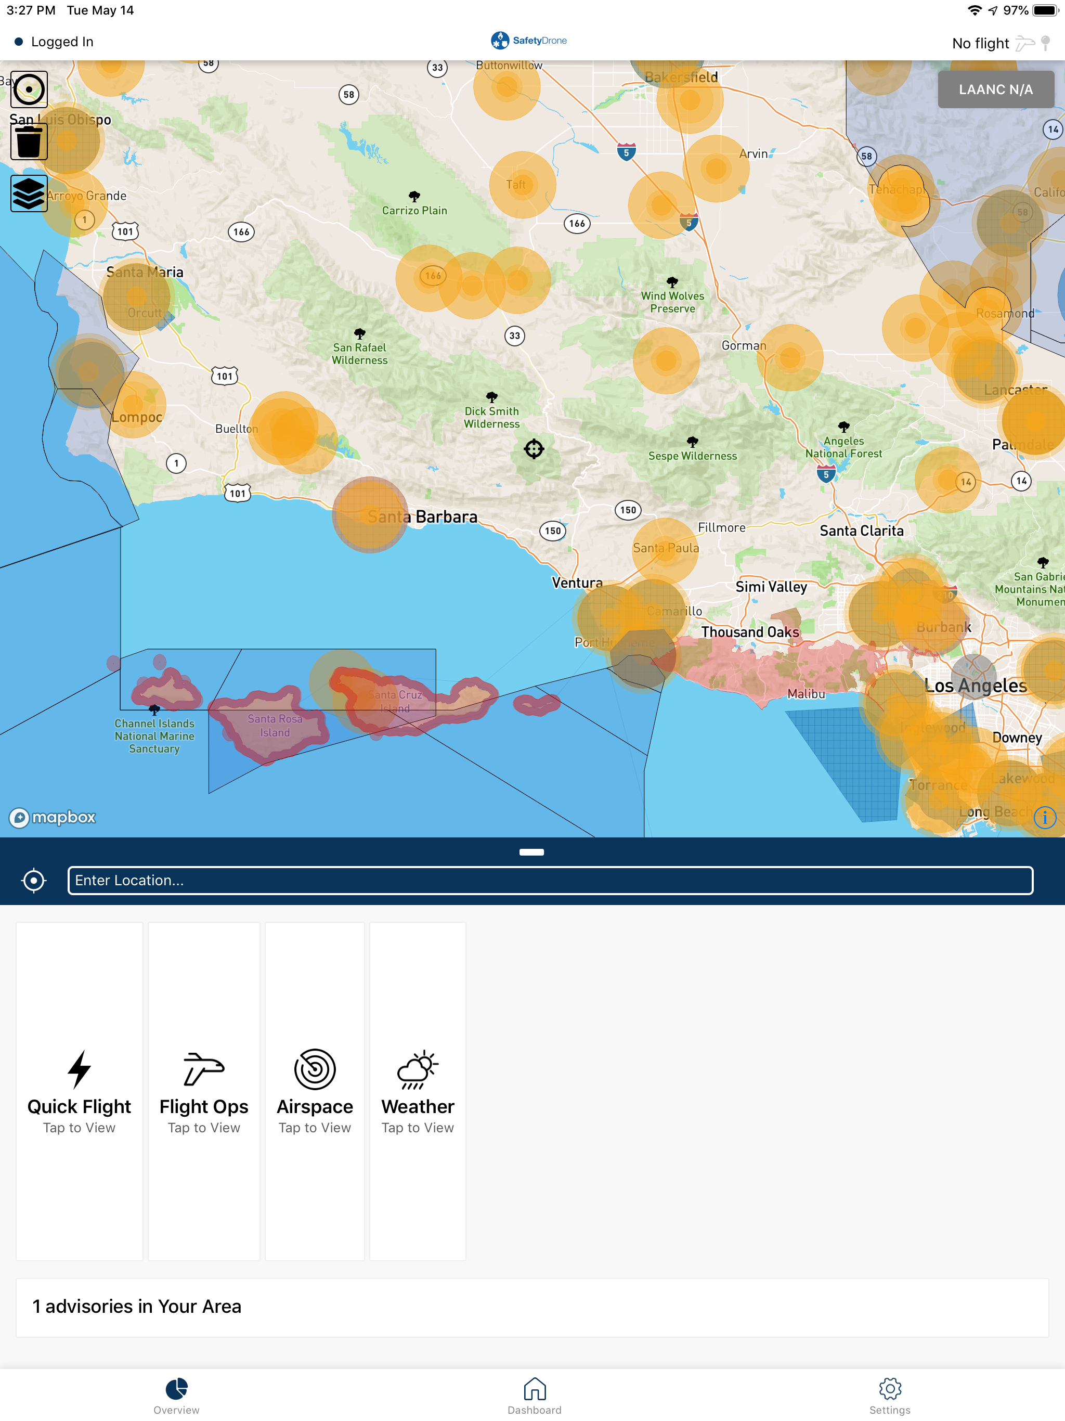Tap the Carrizo Plain park tree icon

tap(414, 196)
